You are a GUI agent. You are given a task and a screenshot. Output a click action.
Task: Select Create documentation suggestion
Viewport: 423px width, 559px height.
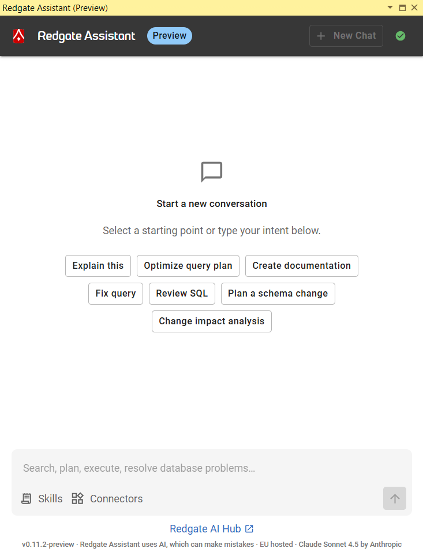click(302, 266)
